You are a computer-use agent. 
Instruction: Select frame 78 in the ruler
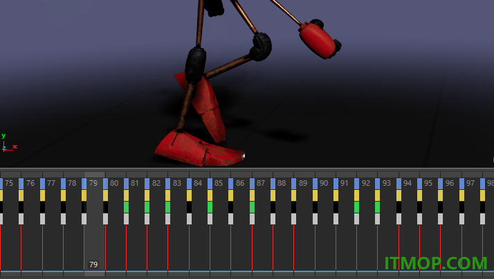pos(72,183)
